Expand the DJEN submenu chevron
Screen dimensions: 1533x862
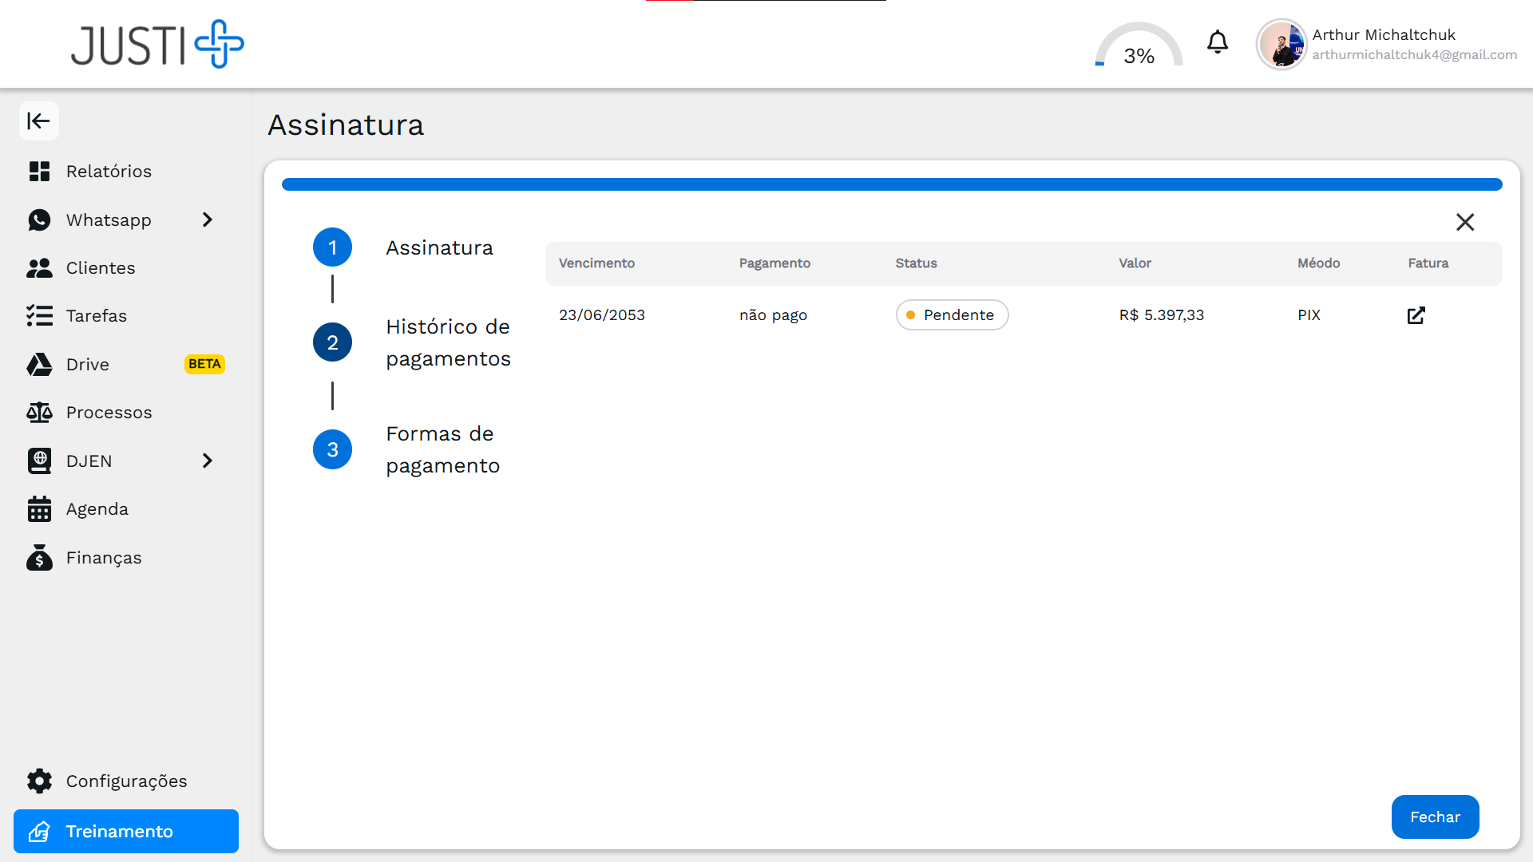coord(208,461)
